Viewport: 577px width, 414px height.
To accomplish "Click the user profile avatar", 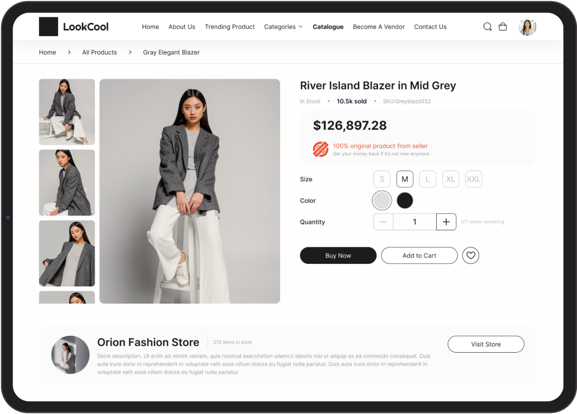I will [x=527, y=27].
